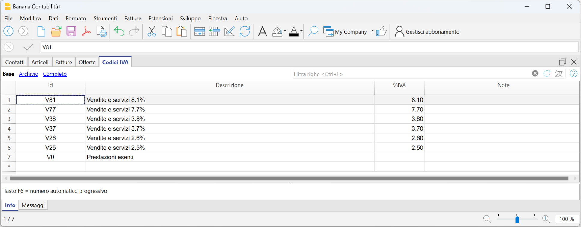This screenshot has width=581, height=227.
Task: Expand the fill color dropdown arrow
Action: click(x=285, y=31)
